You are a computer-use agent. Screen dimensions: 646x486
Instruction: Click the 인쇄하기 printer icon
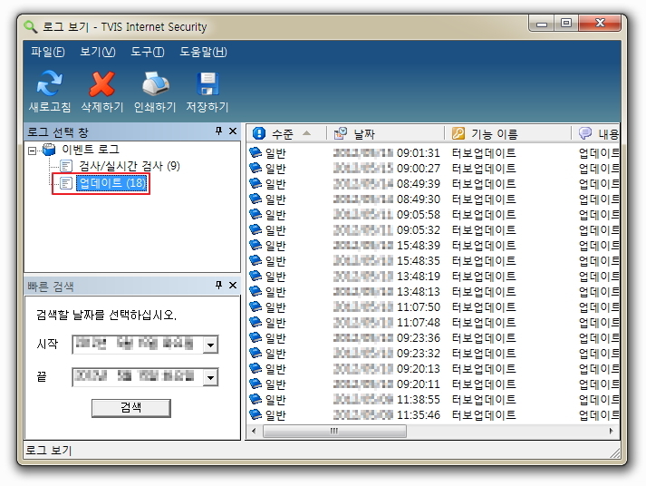point(155,85)
